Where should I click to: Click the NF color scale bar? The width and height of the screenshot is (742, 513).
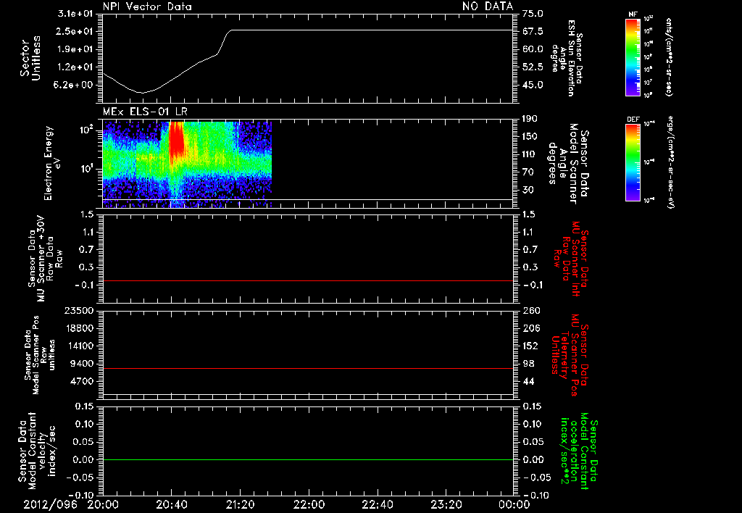click(633, 57)
